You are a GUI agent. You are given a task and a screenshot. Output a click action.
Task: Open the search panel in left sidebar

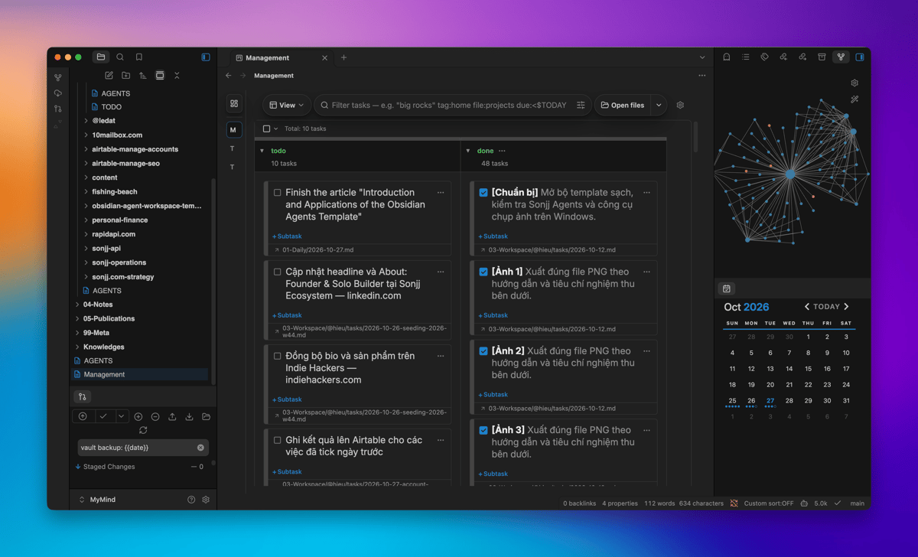coord(120,57)
